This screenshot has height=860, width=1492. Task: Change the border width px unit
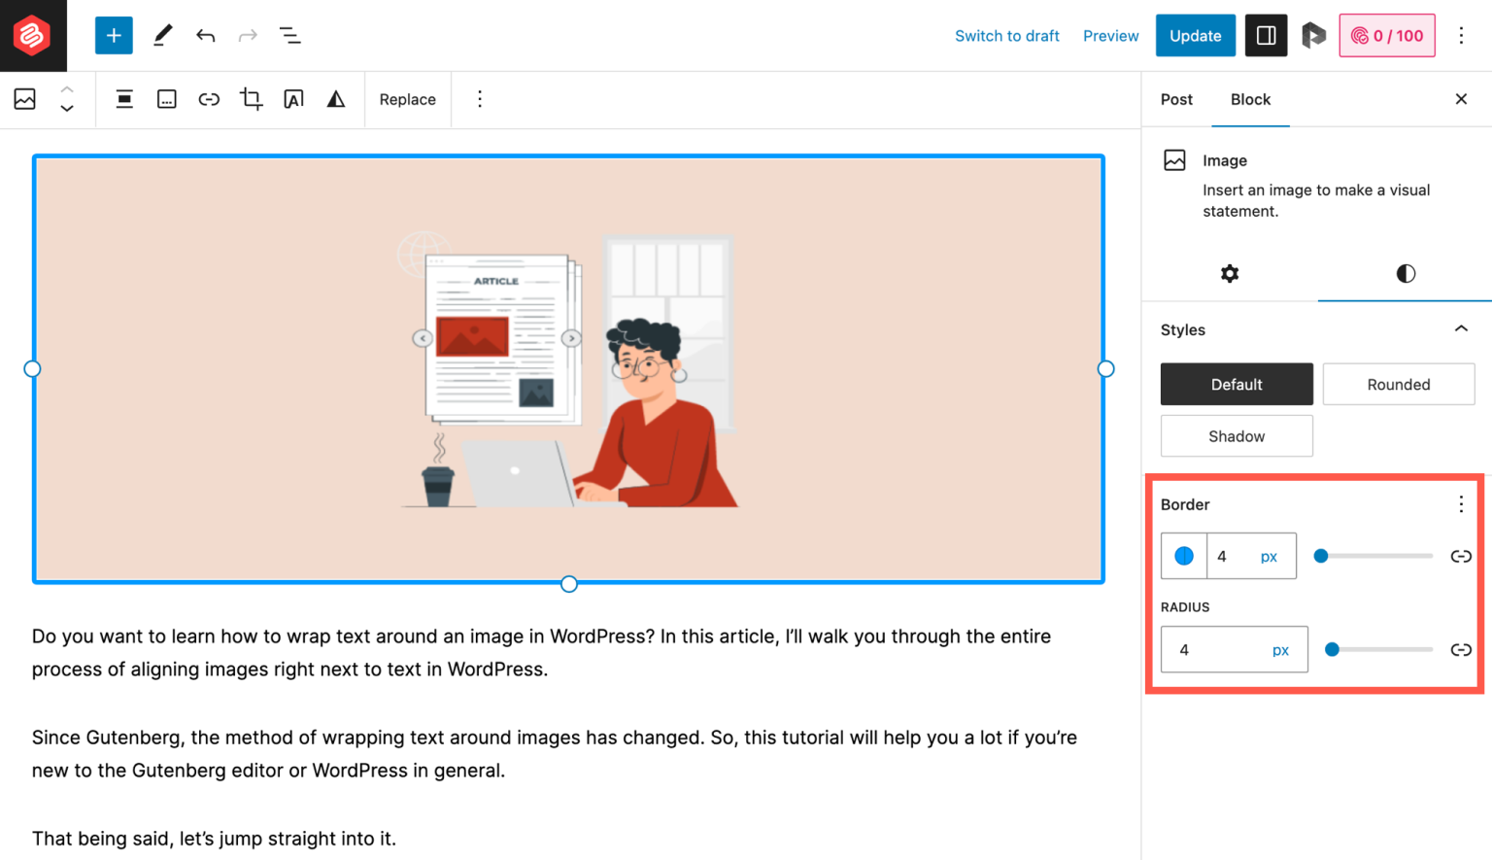(1269, 557)
